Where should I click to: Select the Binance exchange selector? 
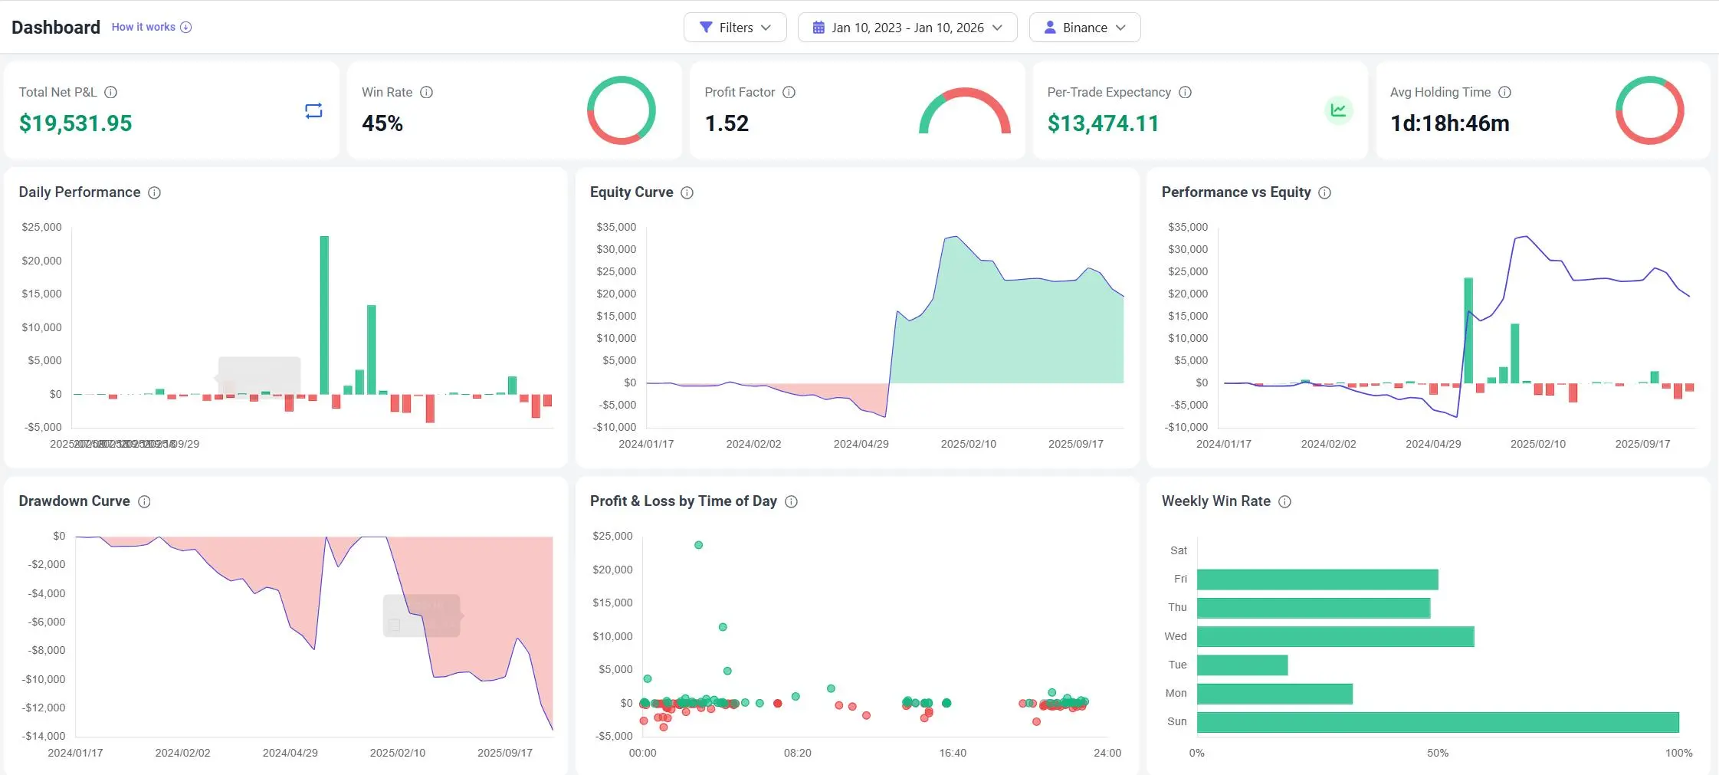(1084, 27)
